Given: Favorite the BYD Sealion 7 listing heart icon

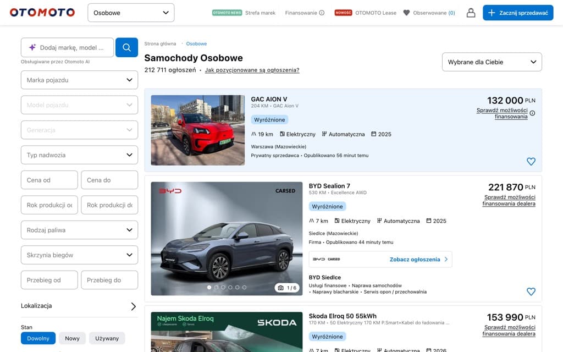Looking at the screenshot, I should click(531, 291).
